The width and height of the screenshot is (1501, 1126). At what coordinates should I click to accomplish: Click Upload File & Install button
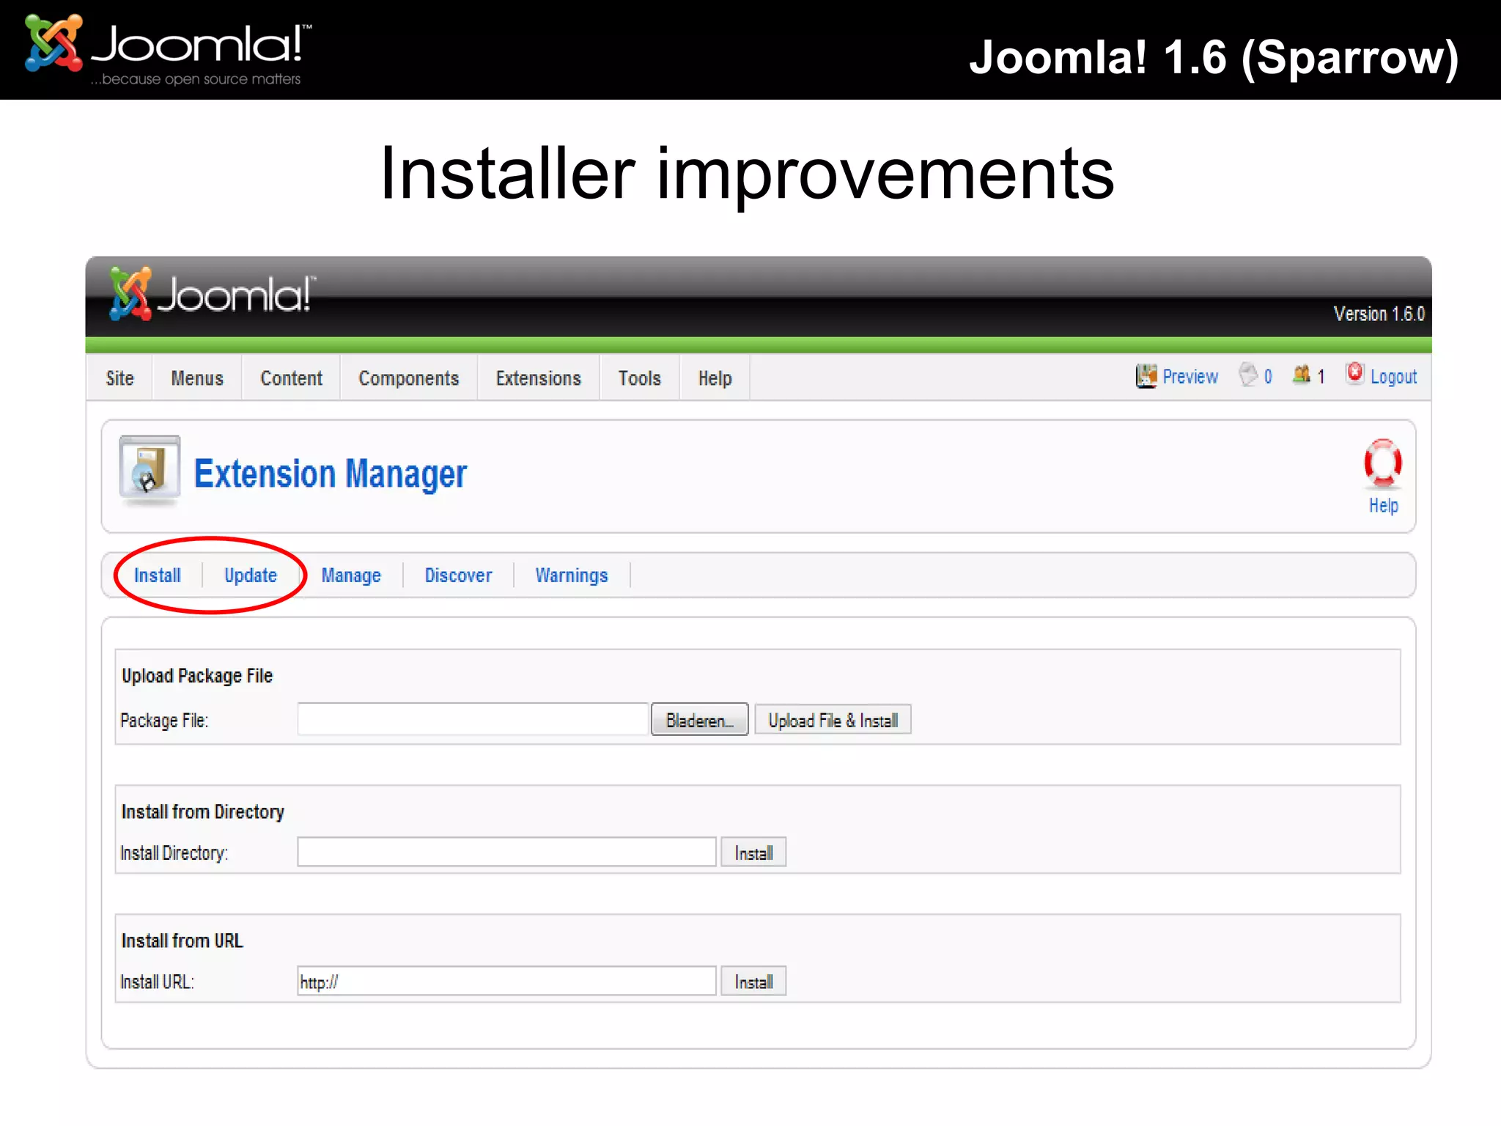[833, 720]
